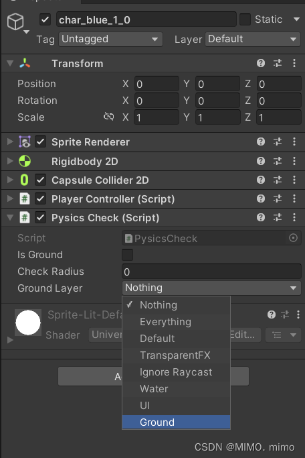Open Capsule Collider 2D three-dot menu
The image size is (305, 458).
294,180
